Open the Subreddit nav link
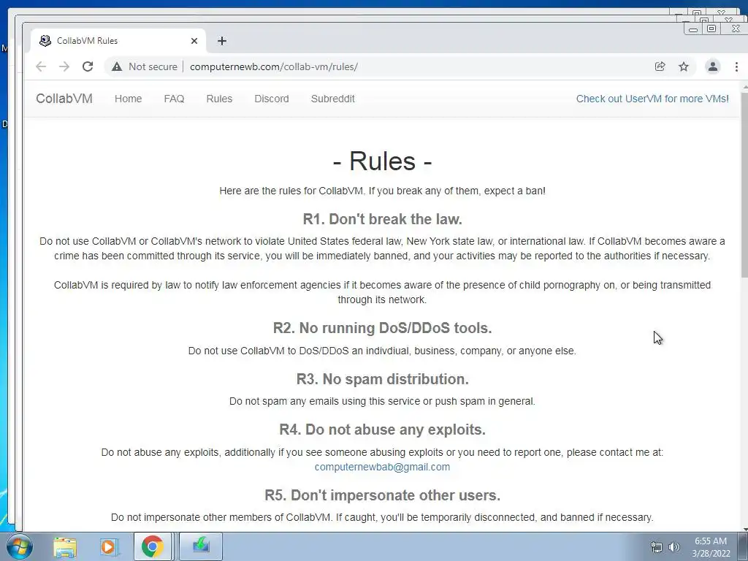This screenshot has width=748, height=561. pos(333,99)
